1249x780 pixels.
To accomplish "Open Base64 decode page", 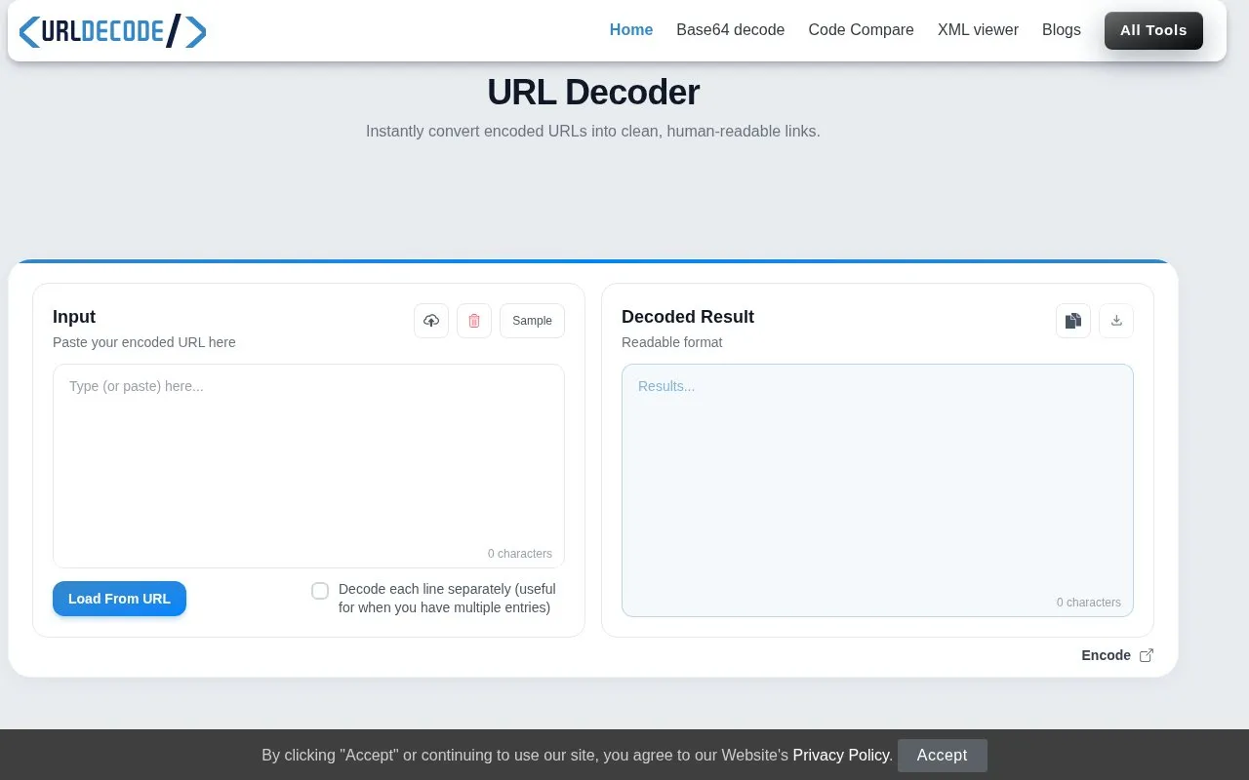I will pos(731,30).
